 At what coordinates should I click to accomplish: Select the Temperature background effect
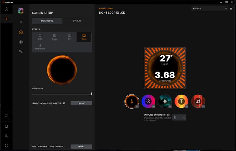point(40,47)
